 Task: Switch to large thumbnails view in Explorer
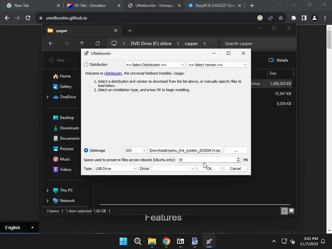coord(291,211)
